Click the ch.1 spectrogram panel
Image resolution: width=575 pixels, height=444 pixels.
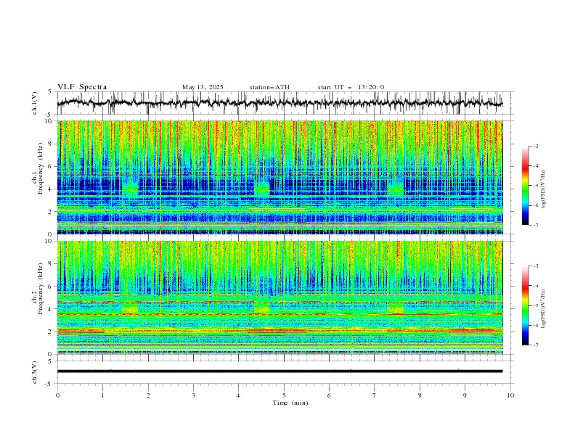click(280, 177)
